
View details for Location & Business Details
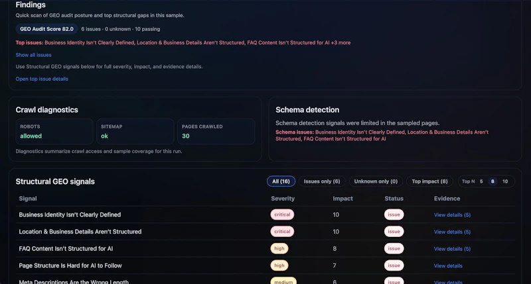[452, 232]
